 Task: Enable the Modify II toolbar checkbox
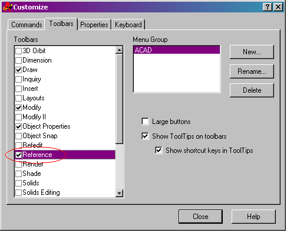click(x=18, y=117)
